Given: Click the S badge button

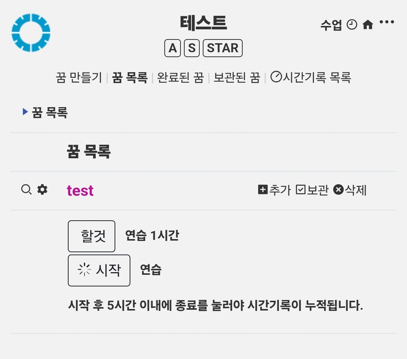Looking at the screenshot, I should (192, 48).
